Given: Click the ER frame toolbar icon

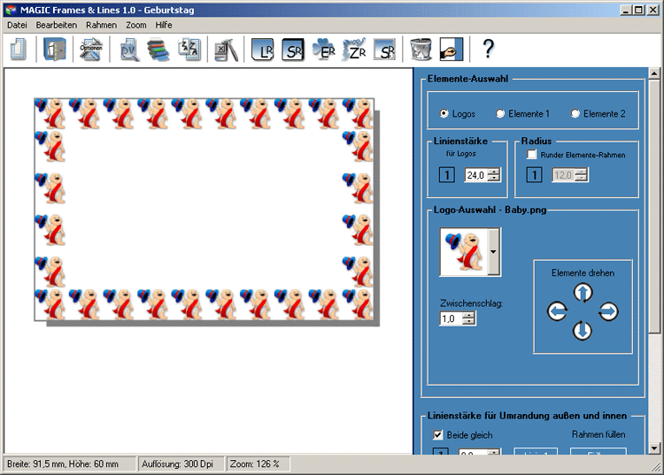Looking at the screenshot, I should point(324,50).
